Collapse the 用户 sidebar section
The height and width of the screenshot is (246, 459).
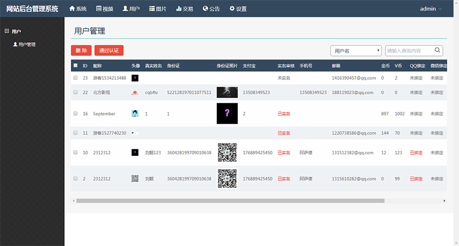click(7, 31)
